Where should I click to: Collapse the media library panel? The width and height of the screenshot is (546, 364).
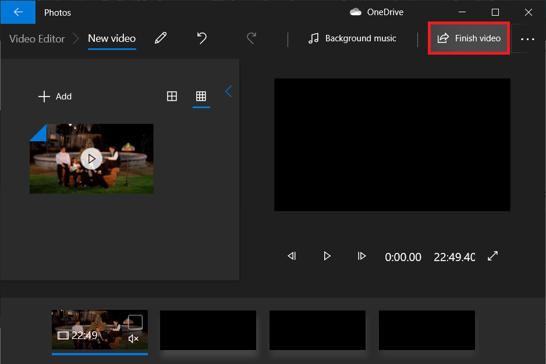coord(228,91)
